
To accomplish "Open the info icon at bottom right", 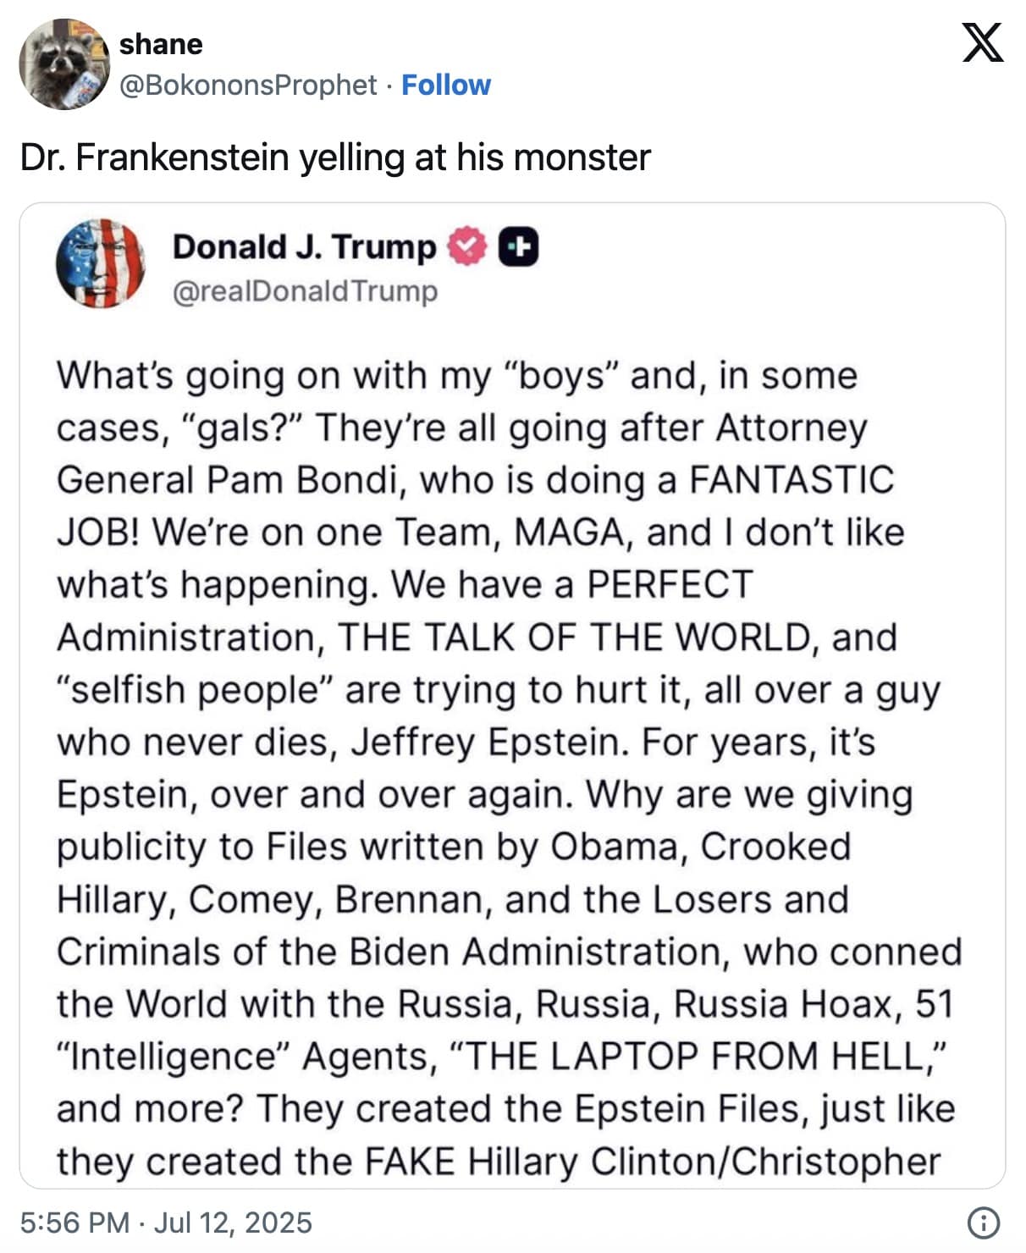I will [983, 1222].
